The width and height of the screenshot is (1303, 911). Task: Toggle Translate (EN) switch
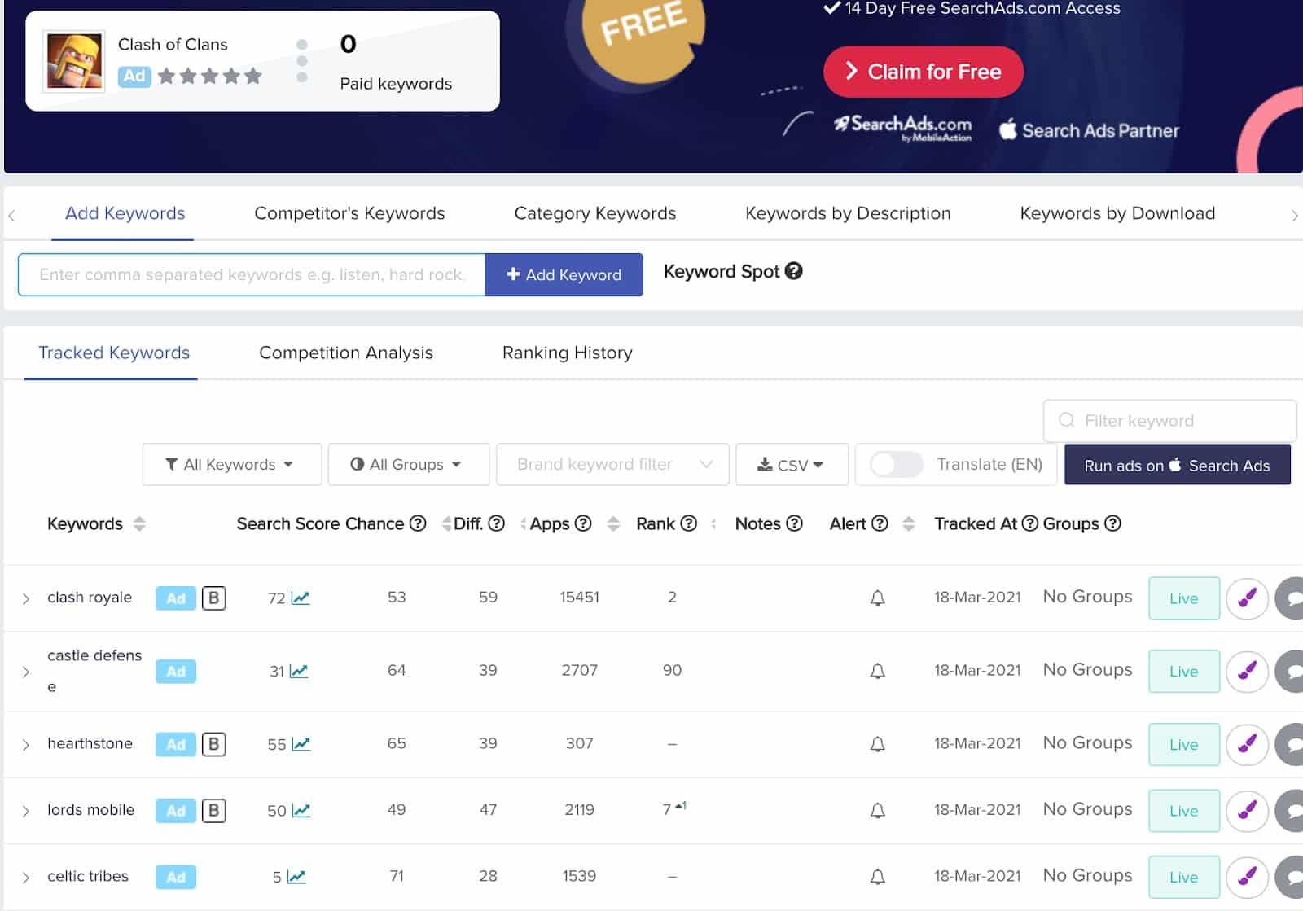(x=896, y=465)
